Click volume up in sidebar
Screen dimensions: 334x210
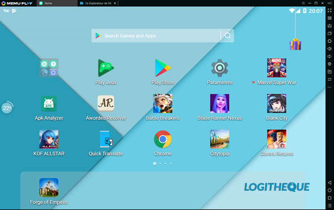329,49
